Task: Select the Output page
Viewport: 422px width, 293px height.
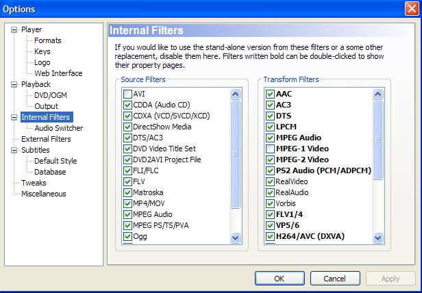Action: coord(46,106)
